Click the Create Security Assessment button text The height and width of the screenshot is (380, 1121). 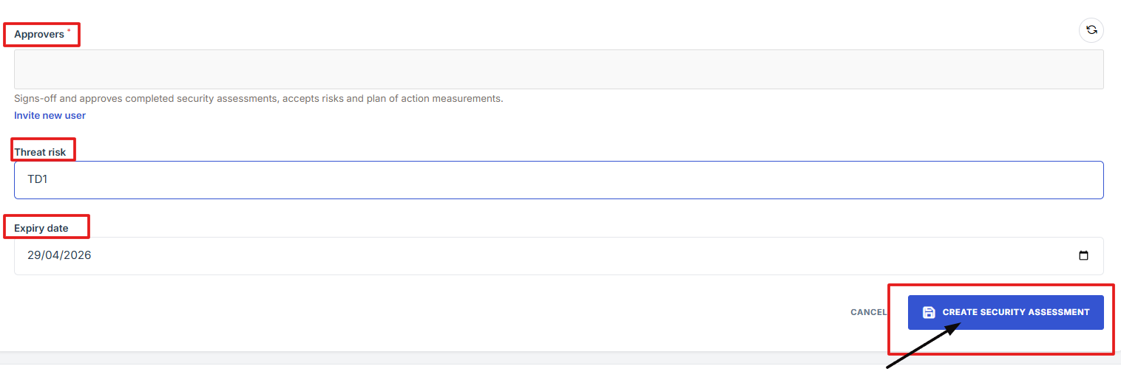point(1015,313)
